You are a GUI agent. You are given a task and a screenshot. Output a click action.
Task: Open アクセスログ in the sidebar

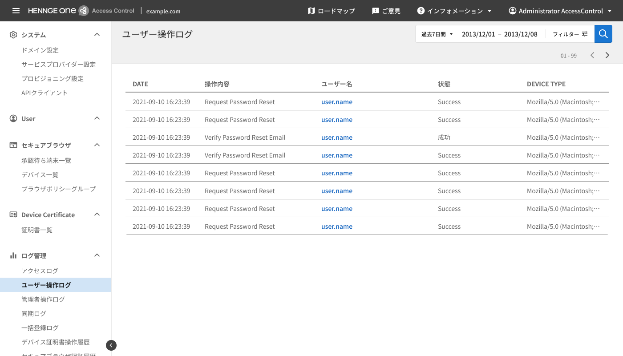(40, 271)
